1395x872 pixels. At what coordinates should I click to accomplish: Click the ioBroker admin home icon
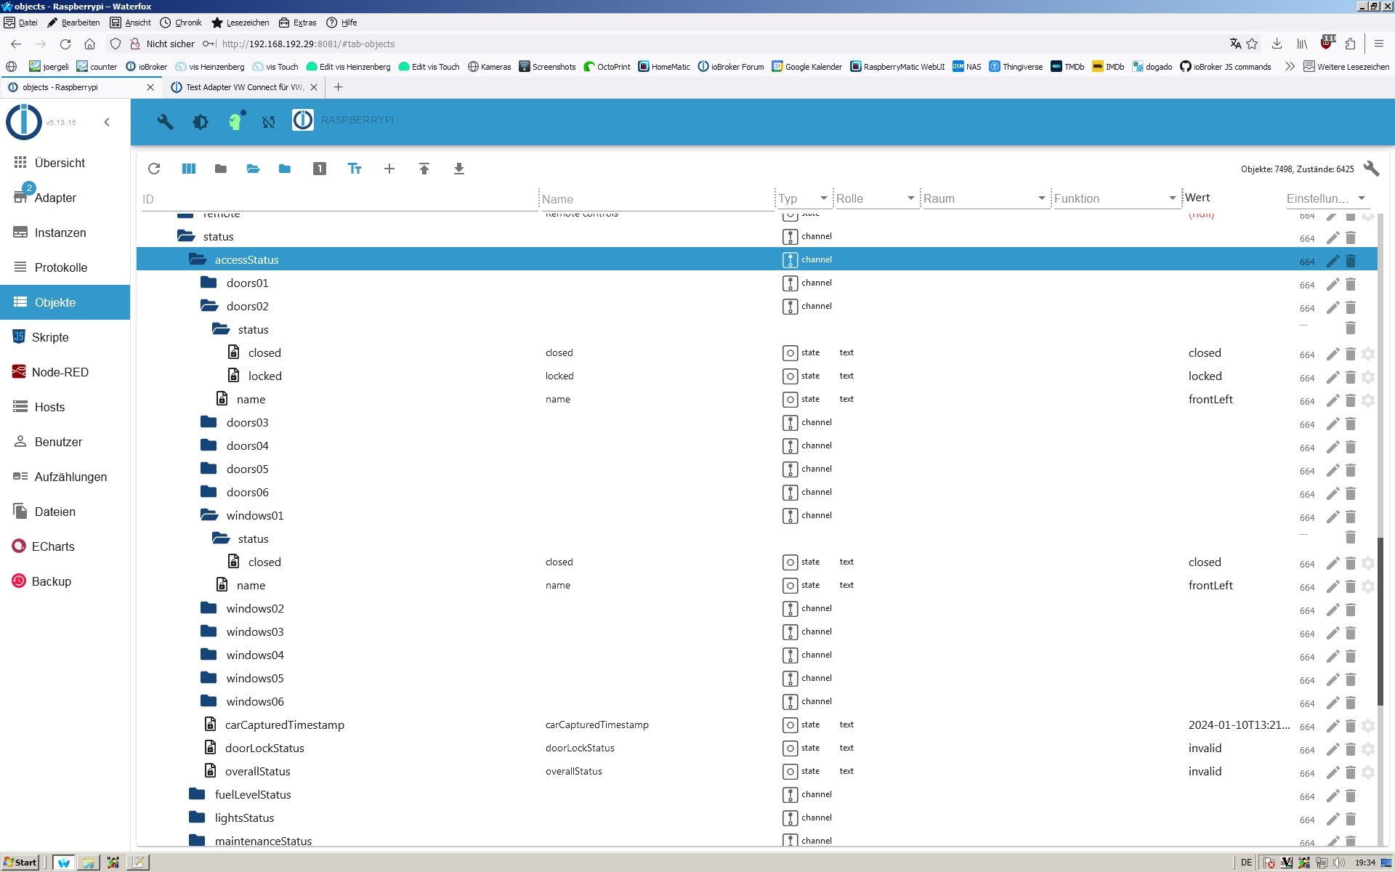coord(22,121)
